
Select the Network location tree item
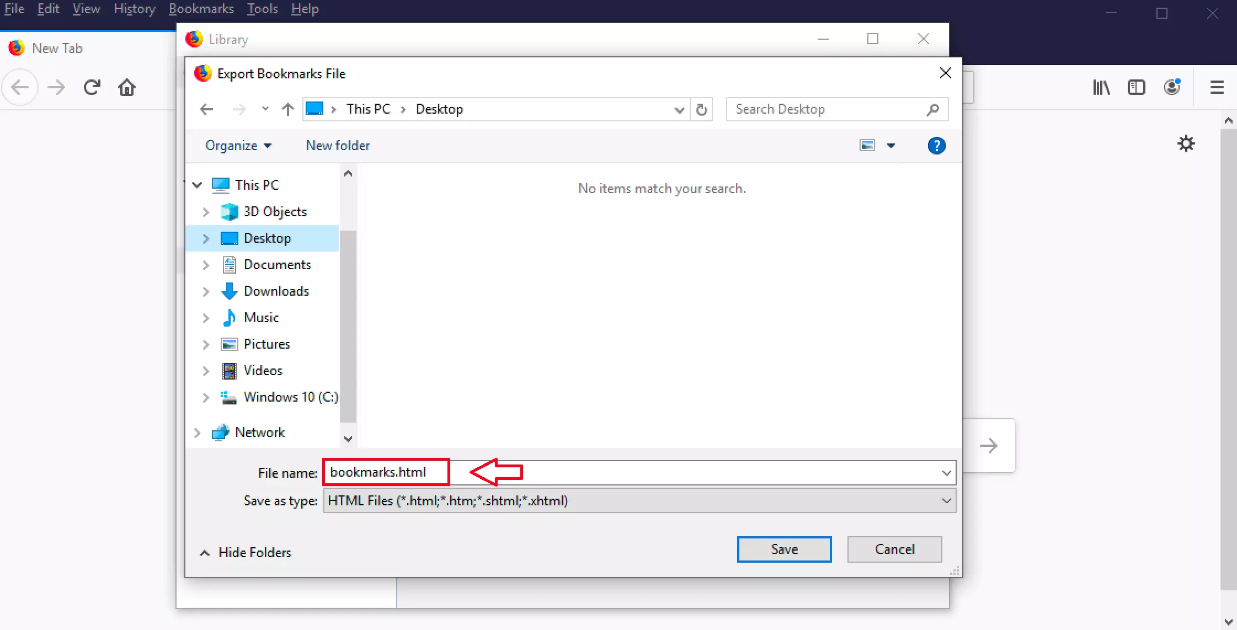click(x=259, y=433)
